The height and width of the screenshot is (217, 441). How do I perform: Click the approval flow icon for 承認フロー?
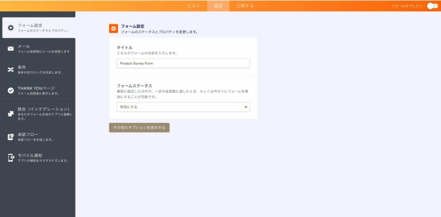coord(11,137)
